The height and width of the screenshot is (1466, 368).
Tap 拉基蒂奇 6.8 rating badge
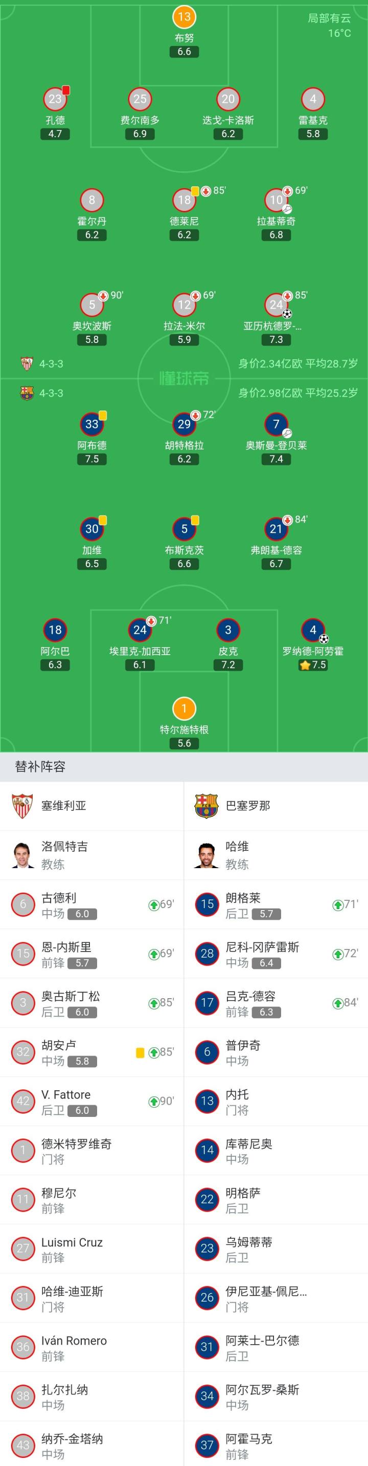coord(276,235)
